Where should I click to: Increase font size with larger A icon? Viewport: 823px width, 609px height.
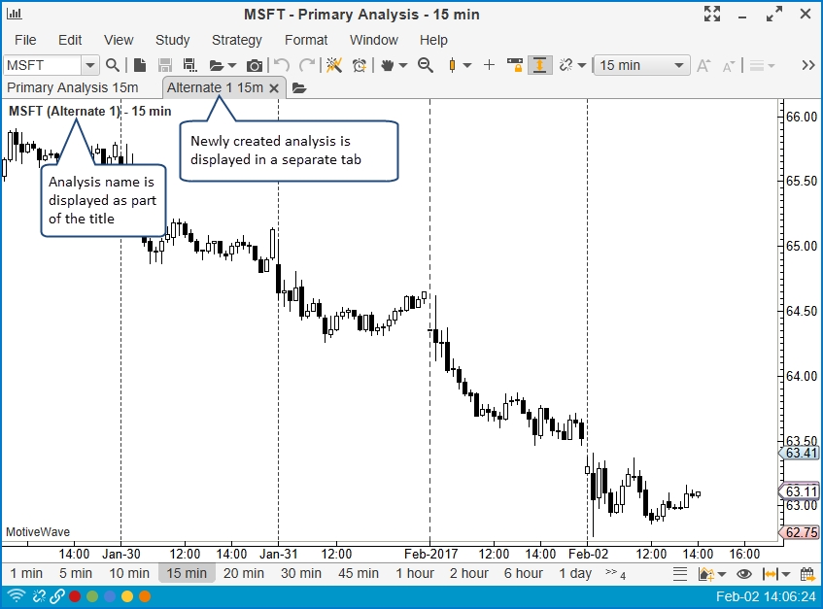tap(703, 66)
